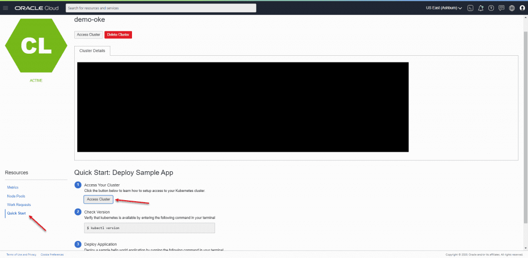
Task: Click the kubectl version command box
Action: coord(149,228)
